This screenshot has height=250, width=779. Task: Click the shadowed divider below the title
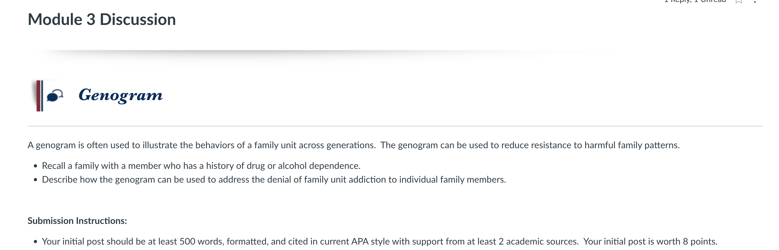pos(318,52)
